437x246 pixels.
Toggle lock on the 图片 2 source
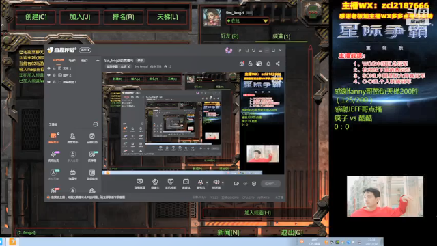(x=54, y=75)
